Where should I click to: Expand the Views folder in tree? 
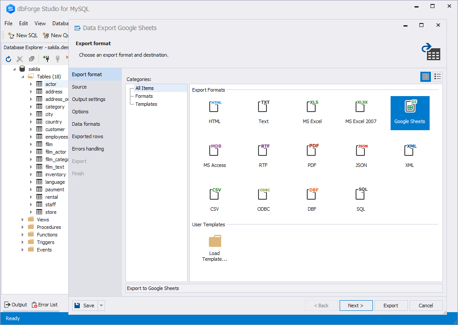coord(23,220)
